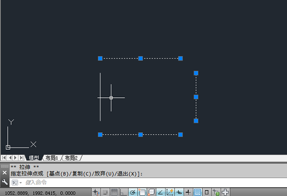
Task: Click the Annotation Monitor plus icon
Action: pos(225,192)
